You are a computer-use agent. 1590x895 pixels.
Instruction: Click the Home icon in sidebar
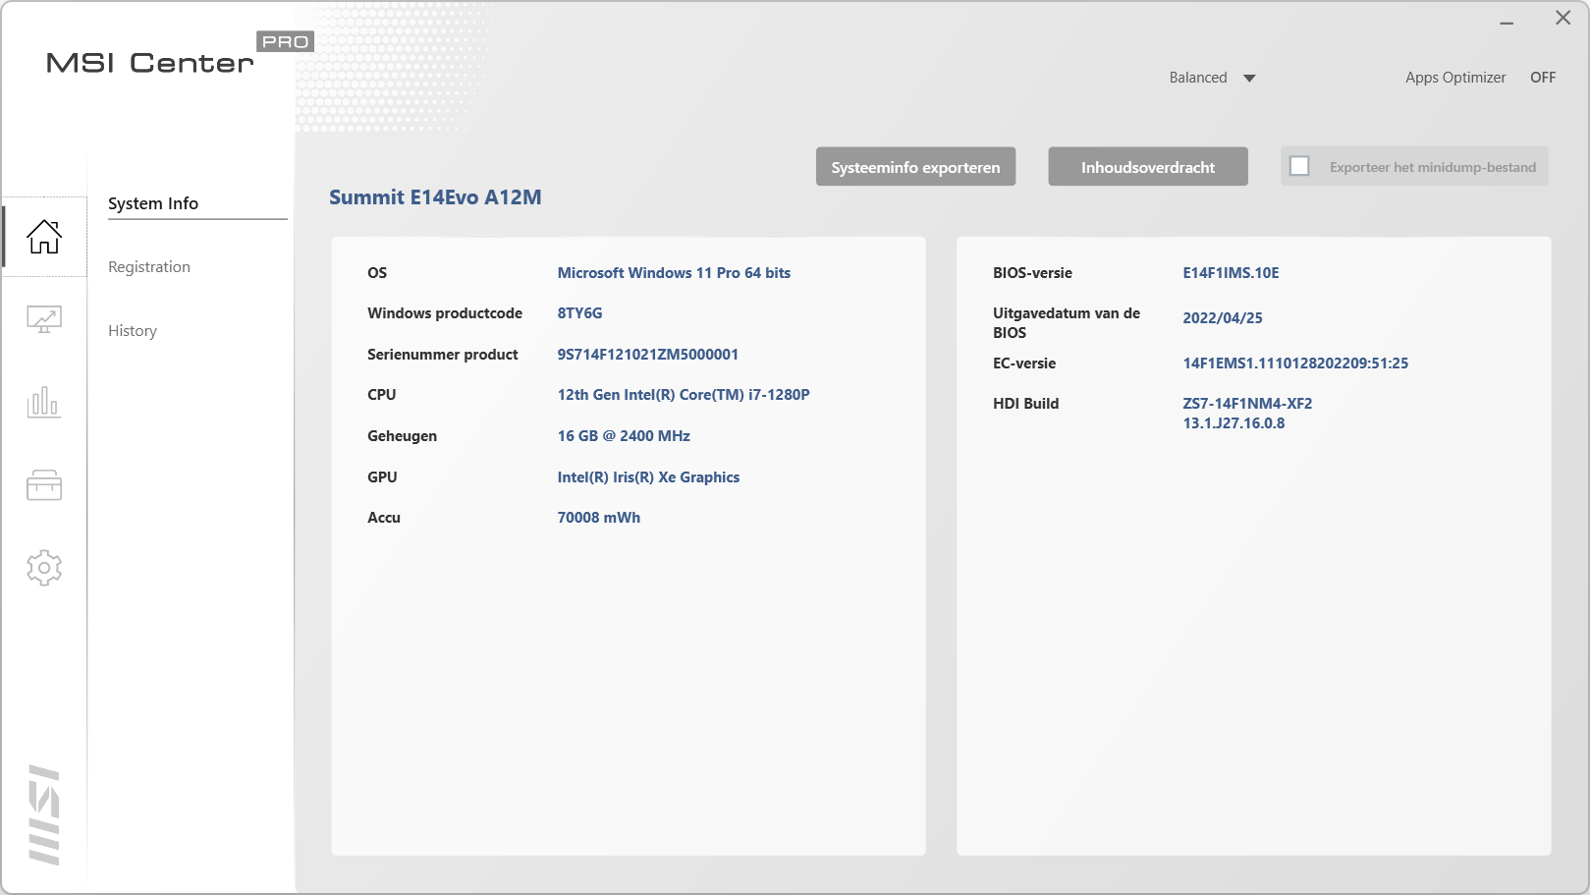tap(44, 237)
